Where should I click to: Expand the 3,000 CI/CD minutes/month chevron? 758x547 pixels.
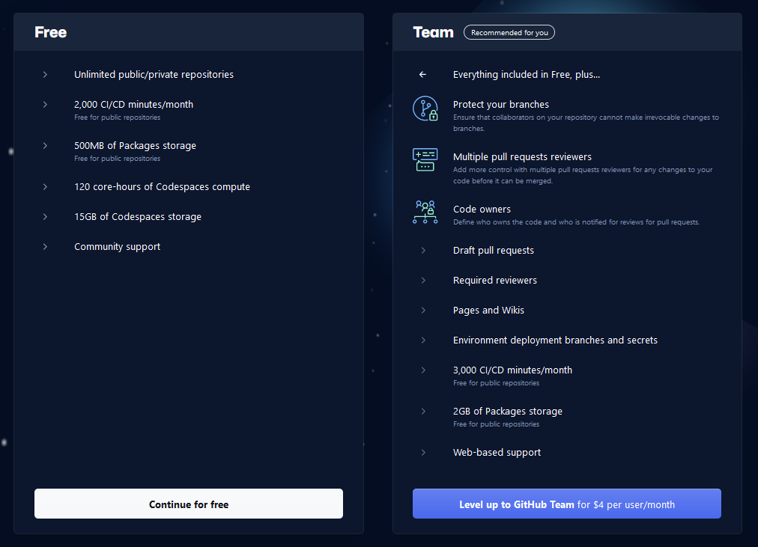click(423, 370)
